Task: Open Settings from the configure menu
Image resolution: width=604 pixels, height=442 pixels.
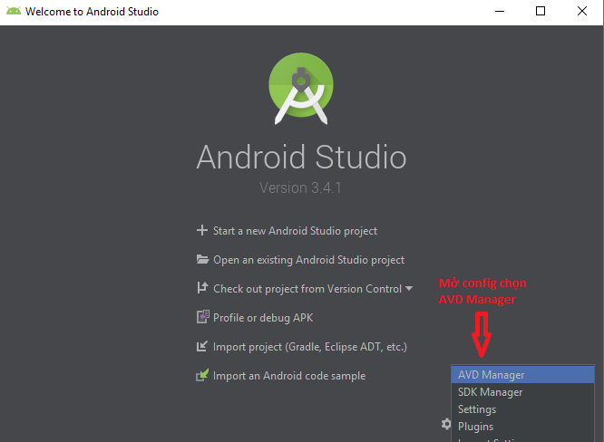Action: [522, 409]
